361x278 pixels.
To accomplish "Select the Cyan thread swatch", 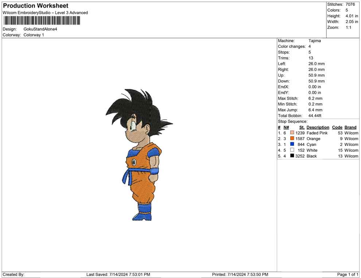I will click(292, 144).
